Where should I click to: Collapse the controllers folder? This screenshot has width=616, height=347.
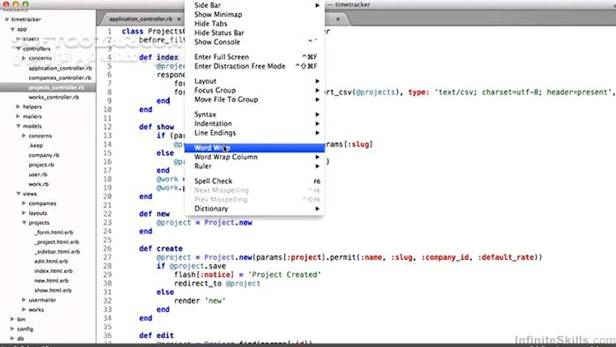click(x=18, y=48)
